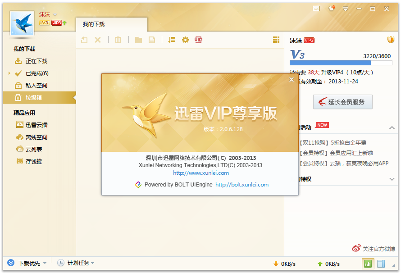Screen dimensions: 401x273
Task: Toggle the side panel layout icon
Action: 381,264
